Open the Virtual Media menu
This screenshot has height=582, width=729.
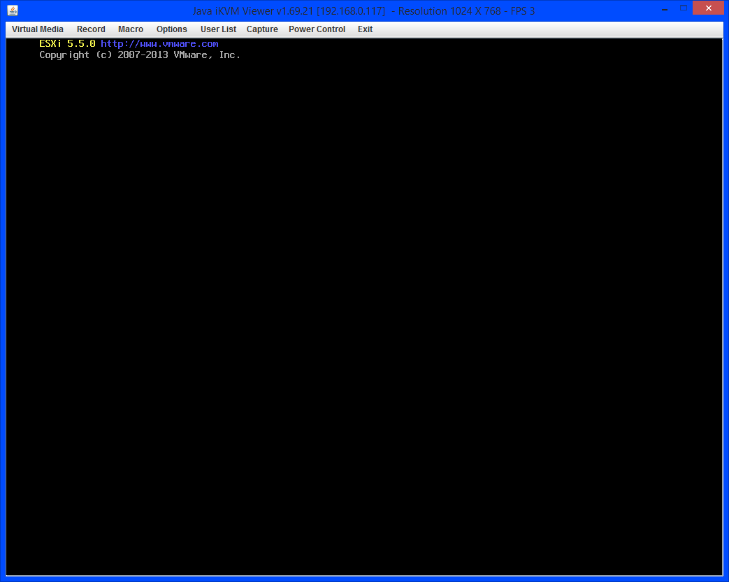coord(38,29)
